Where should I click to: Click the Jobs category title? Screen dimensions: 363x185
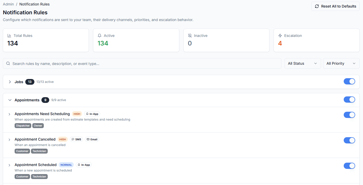coord(19,82)
